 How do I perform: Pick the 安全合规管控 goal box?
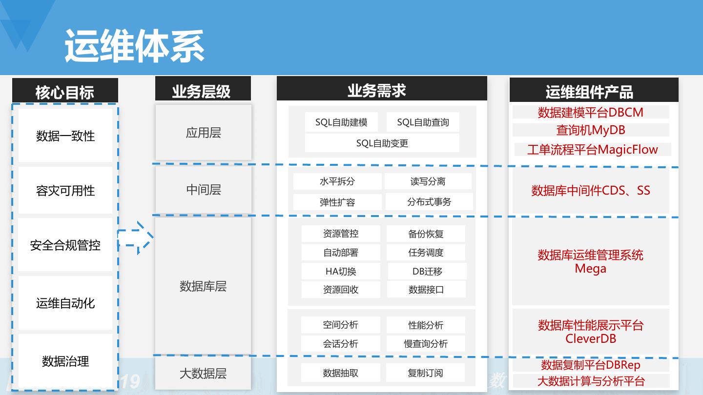[x=65, y=244]
